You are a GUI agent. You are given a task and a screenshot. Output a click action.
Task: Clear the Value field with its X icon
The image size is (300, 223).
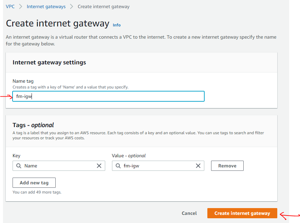tap(198, 166)
